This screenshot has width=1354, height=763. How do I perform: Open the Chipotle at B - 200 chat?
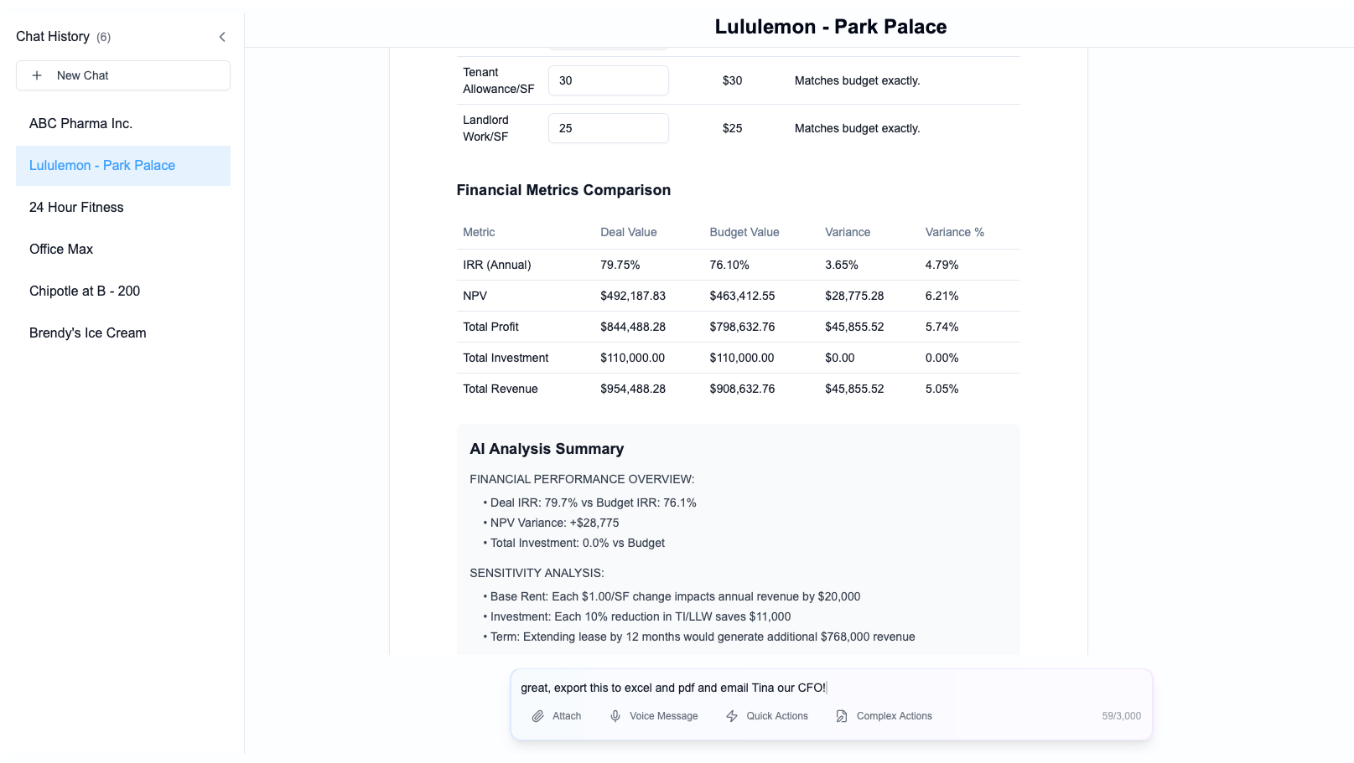point(123,291)
